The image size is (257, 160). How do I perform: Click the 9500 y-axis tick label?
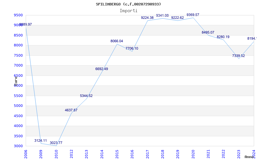coord(18,15)
